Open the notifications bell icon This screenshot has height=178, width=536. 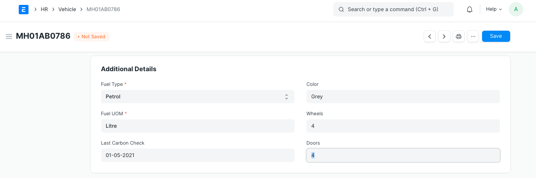tap(469, 9)
